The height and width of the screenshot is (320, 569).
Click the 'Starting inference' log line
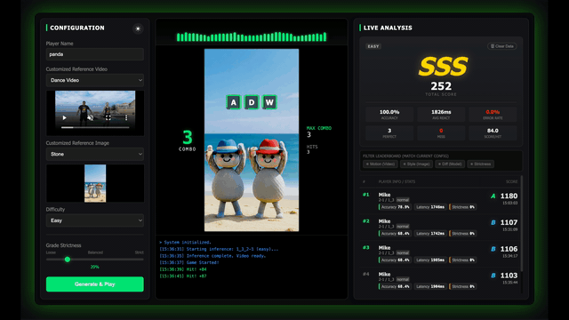point(219,249)
